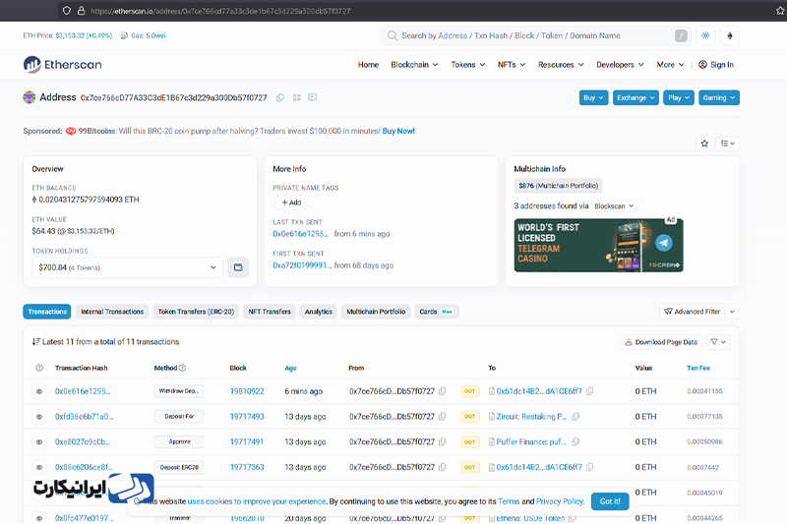Screen dimensions: 787x524
Task: Show the address QR code icon
Action: point(297,97)
